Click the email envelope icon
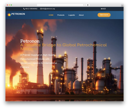Image resolution: width=129 pixels, height=109 pixels. pyautogui.click(x=41, y=9)
